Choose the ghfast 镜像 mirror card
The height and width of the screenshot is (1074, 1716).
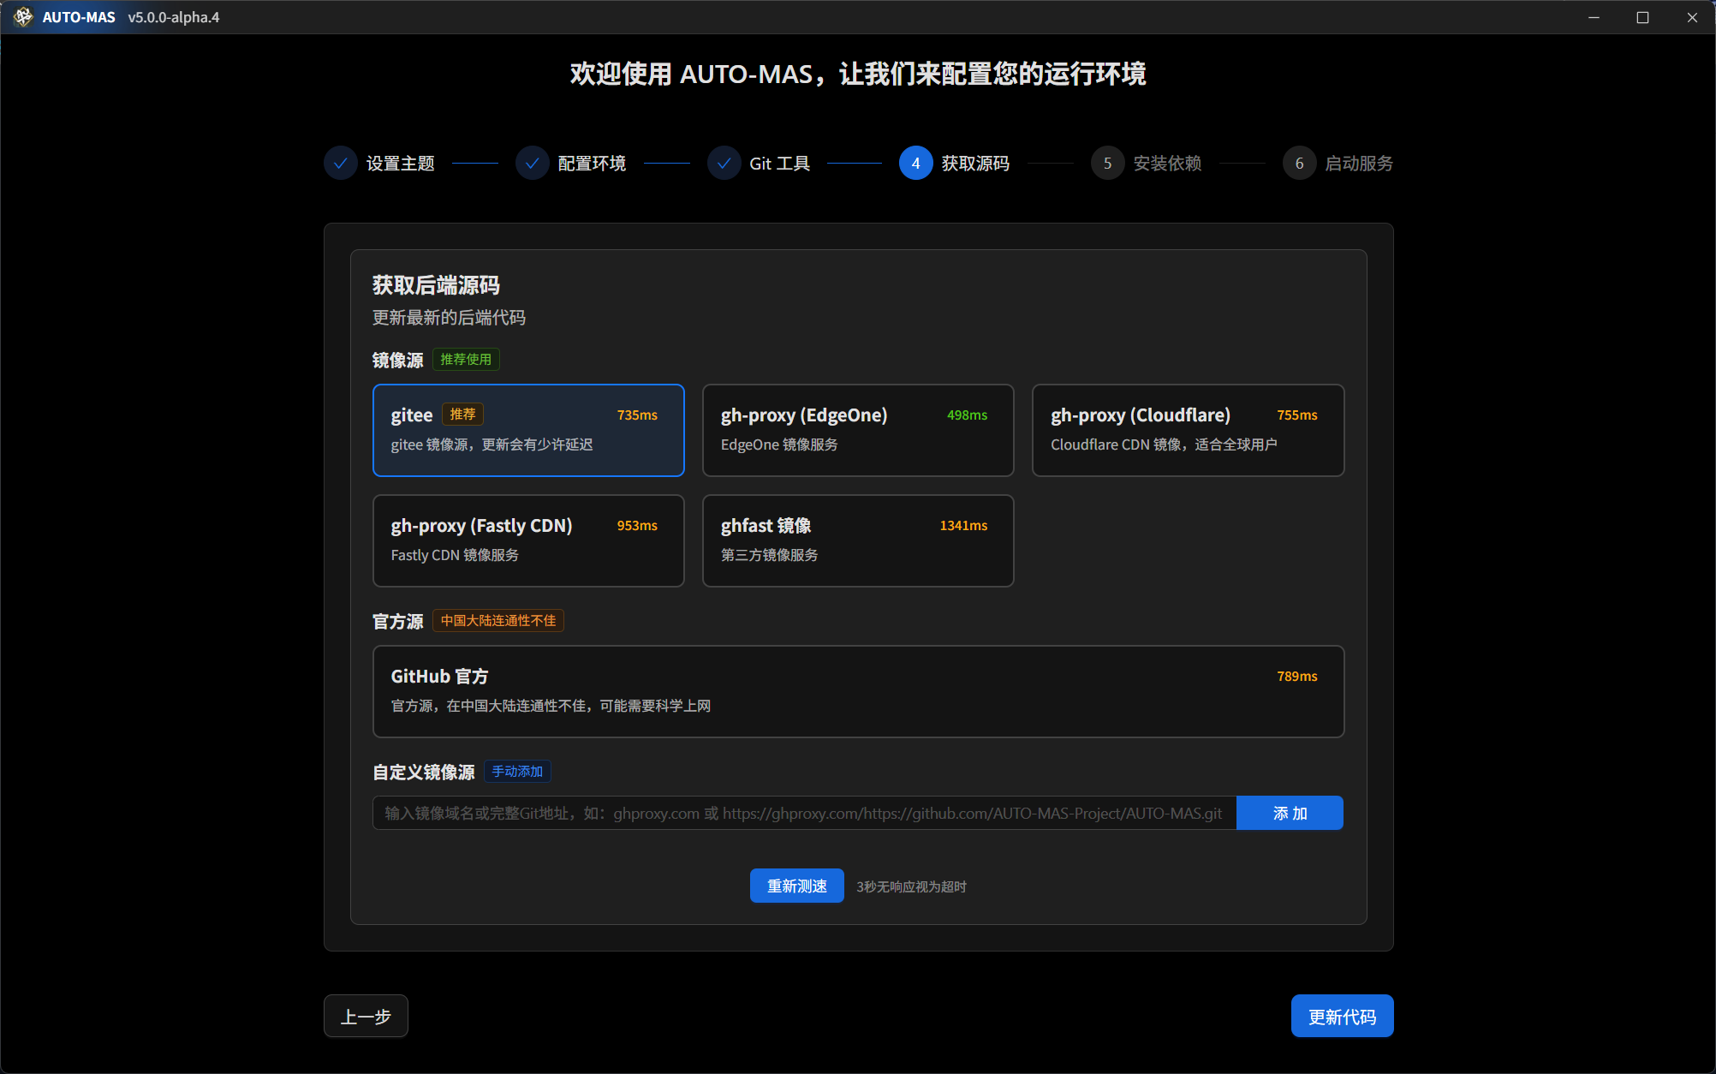pyautogui.click(x=857, y=540)
